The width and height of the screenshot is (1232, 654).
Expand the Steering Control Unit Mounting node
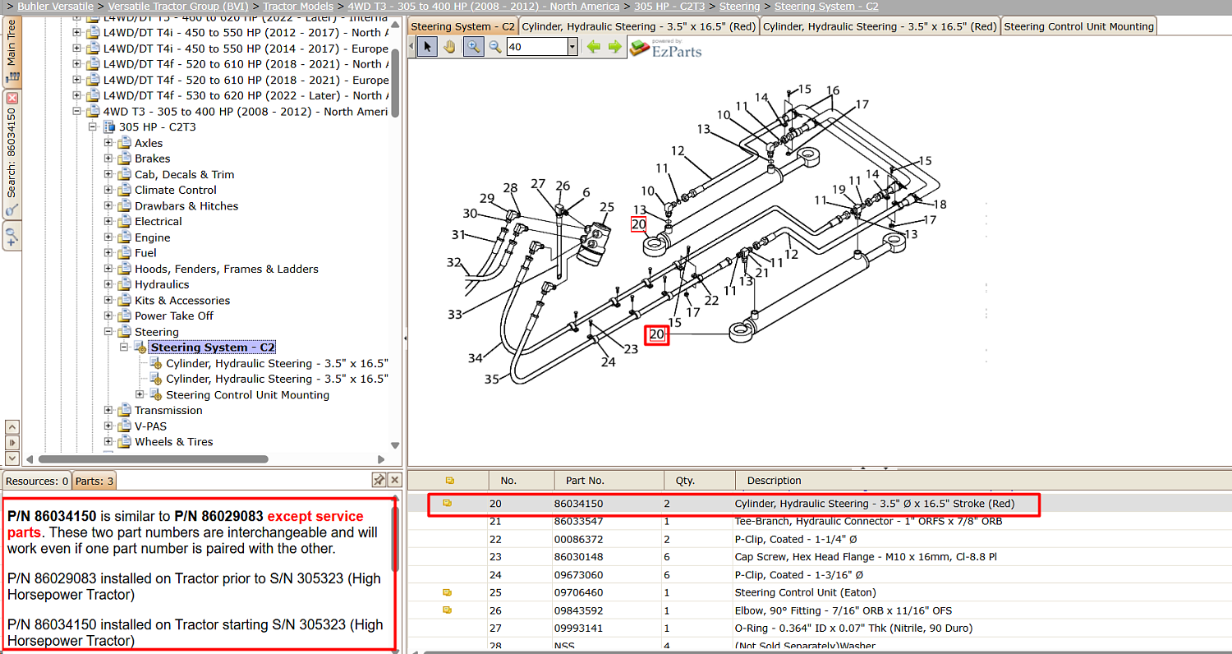click(140, 395)
